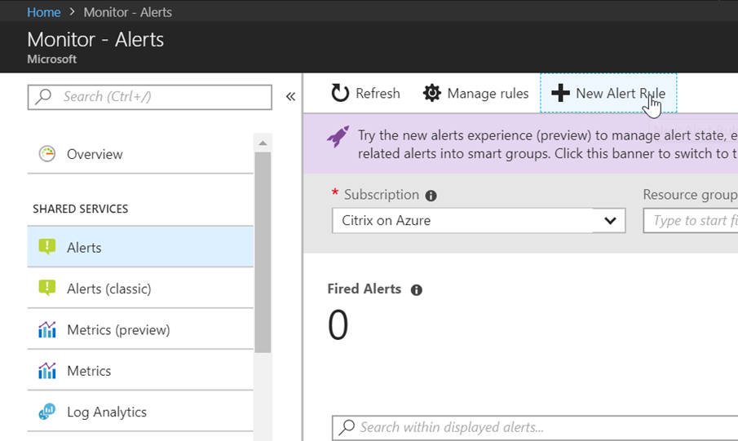738x441 pixels.
Task: Click into the Search (Ctrl+/) box
Action: click(x=150, y=97)
